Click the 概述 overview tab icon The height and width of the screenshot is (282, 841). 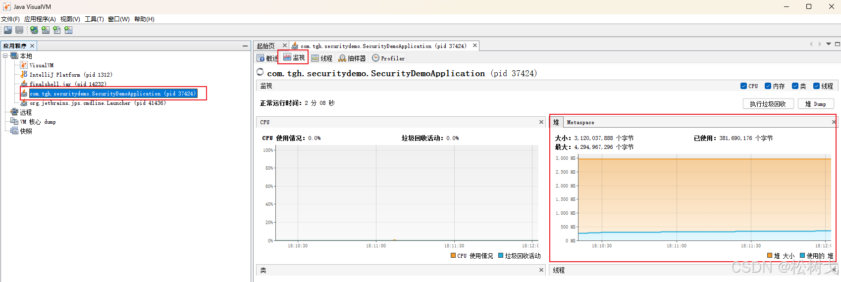pos(261,58)
